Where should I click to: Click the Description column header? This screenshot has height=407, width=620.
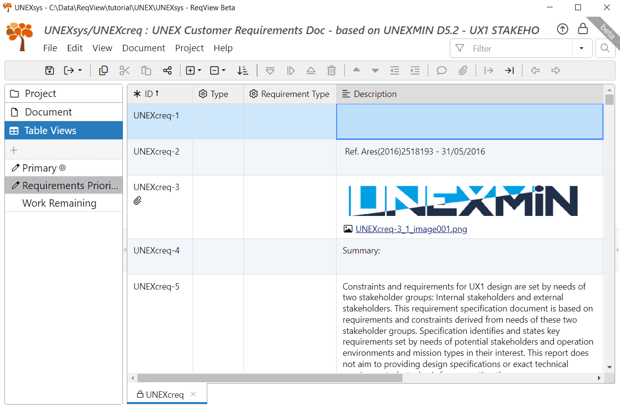click(470, 94)
